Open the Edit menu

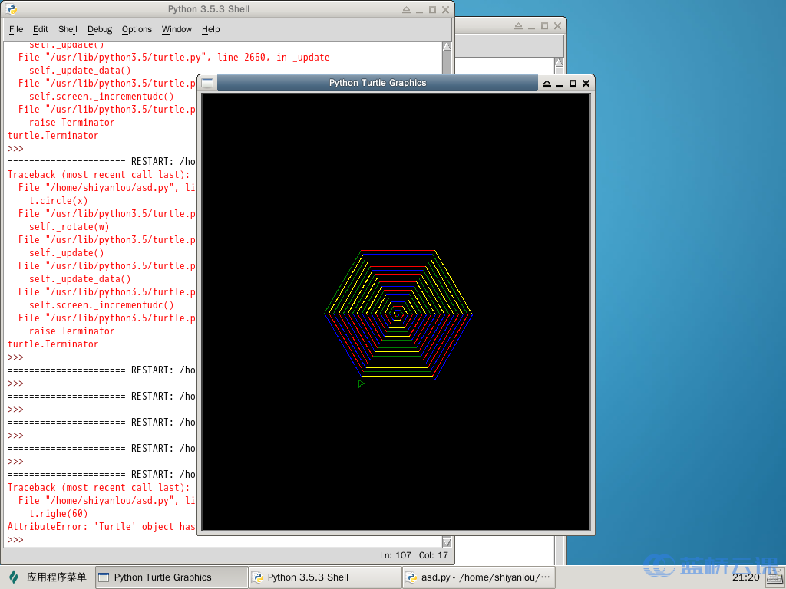point(41,29)
